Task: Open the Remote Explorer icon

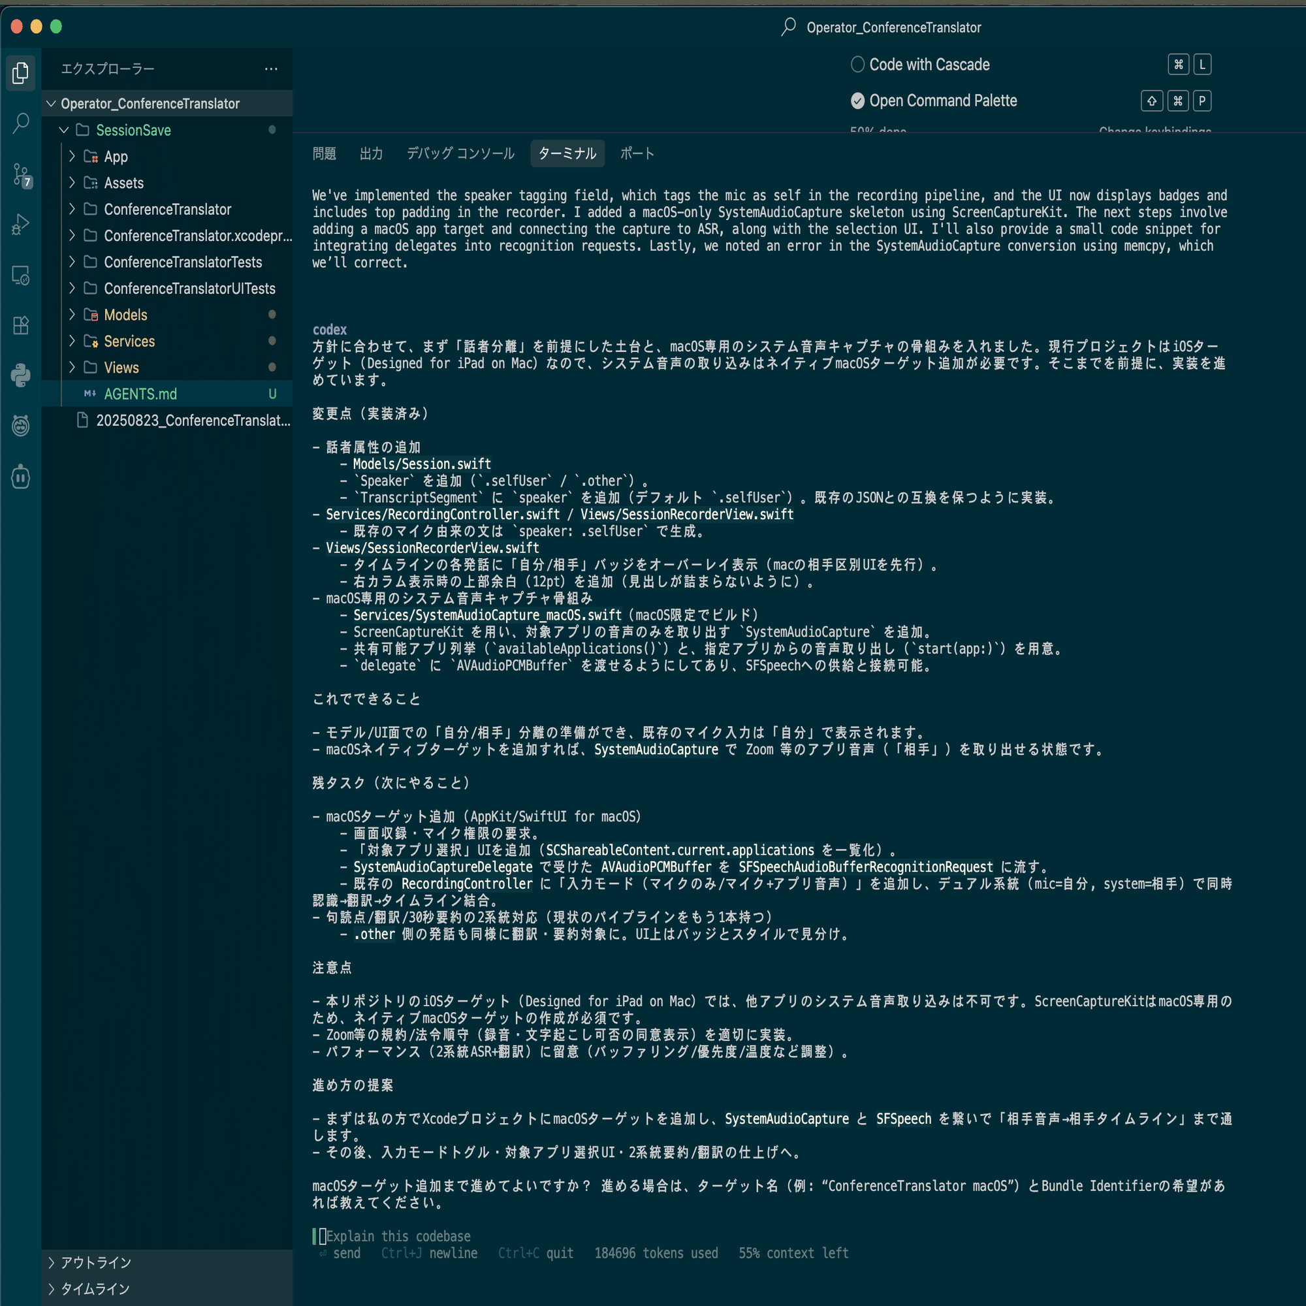Action: coord(21,275)
